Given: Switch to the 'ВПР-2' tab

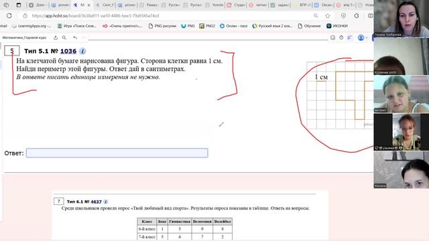Looking at the screenshot, I should pyautogui.click(x=302, y=5).
